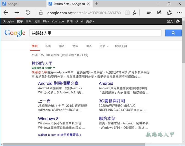Open the Android sitelink
The image size is (185, 146).
106,83
